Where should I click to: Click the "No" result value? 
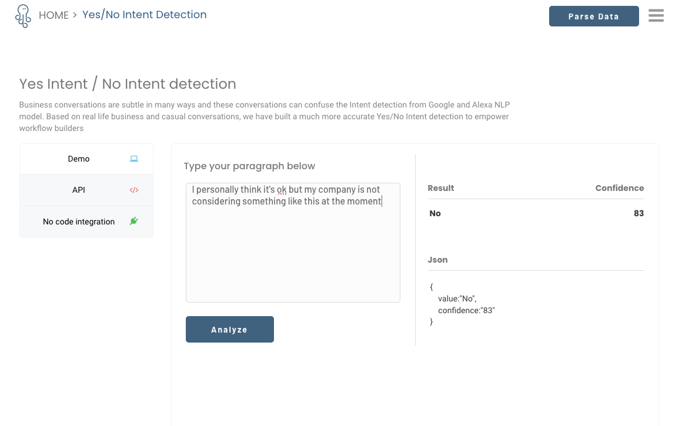point(435,213)
